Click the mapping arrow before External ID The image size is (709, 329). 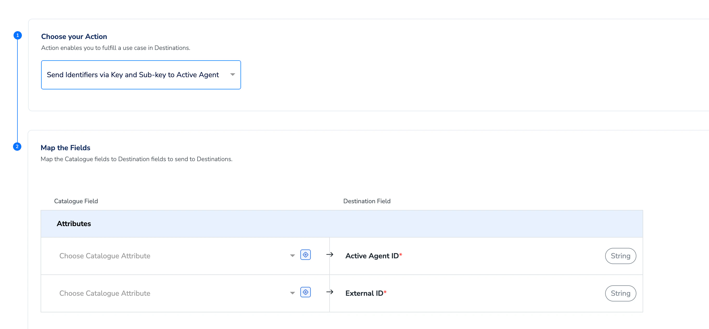coord(330,292)
